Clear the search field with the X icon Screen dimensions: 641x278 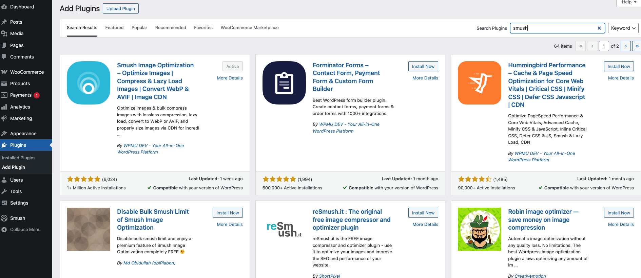point(599,28)
